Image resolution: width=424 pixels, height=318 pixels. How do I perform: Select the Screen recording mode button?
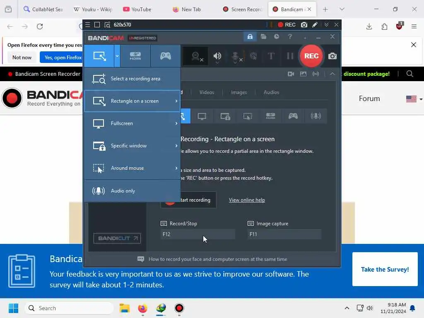99,56
